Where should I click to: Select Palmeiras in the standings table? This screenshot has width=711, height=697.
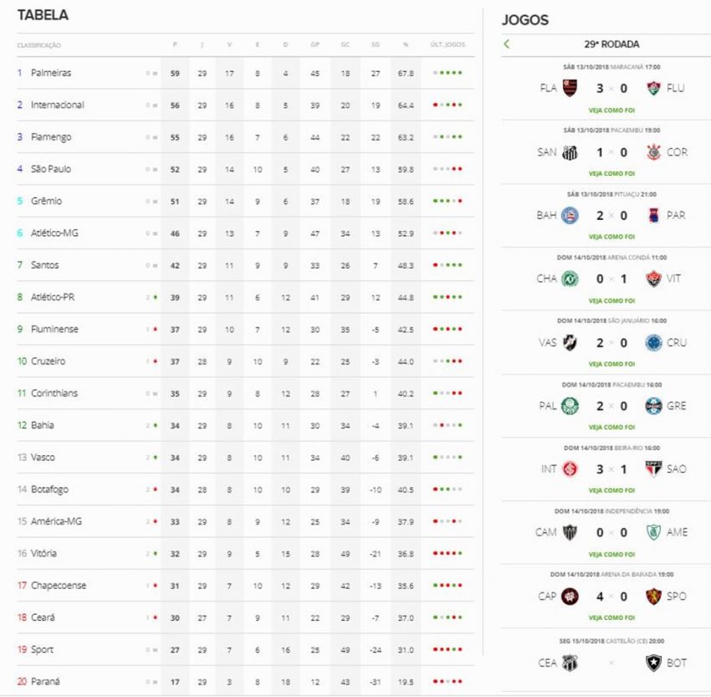coord(51,73)
